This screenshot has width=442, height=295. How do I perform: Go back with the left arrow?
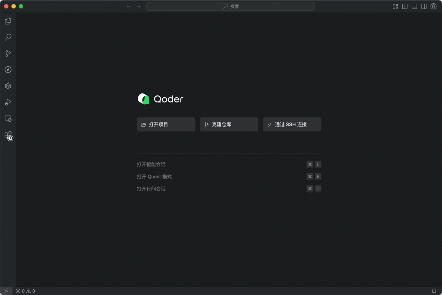(129, 6)
